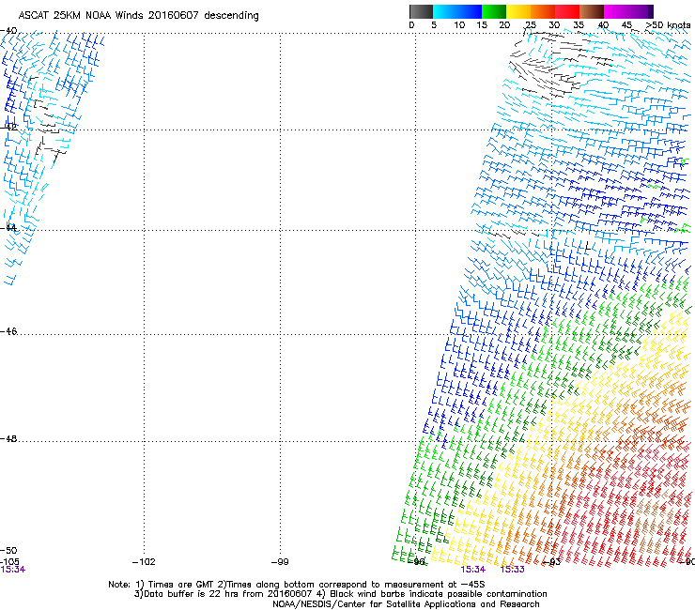Click the '35' label under the color bar
The height and width of the screenshot is (610, 695).
pyautogui.click(x=579, y=25)
